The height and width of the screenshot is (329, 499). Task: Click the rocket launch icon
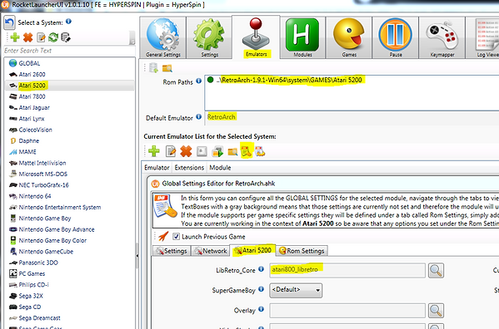click(x=163, y=236)
